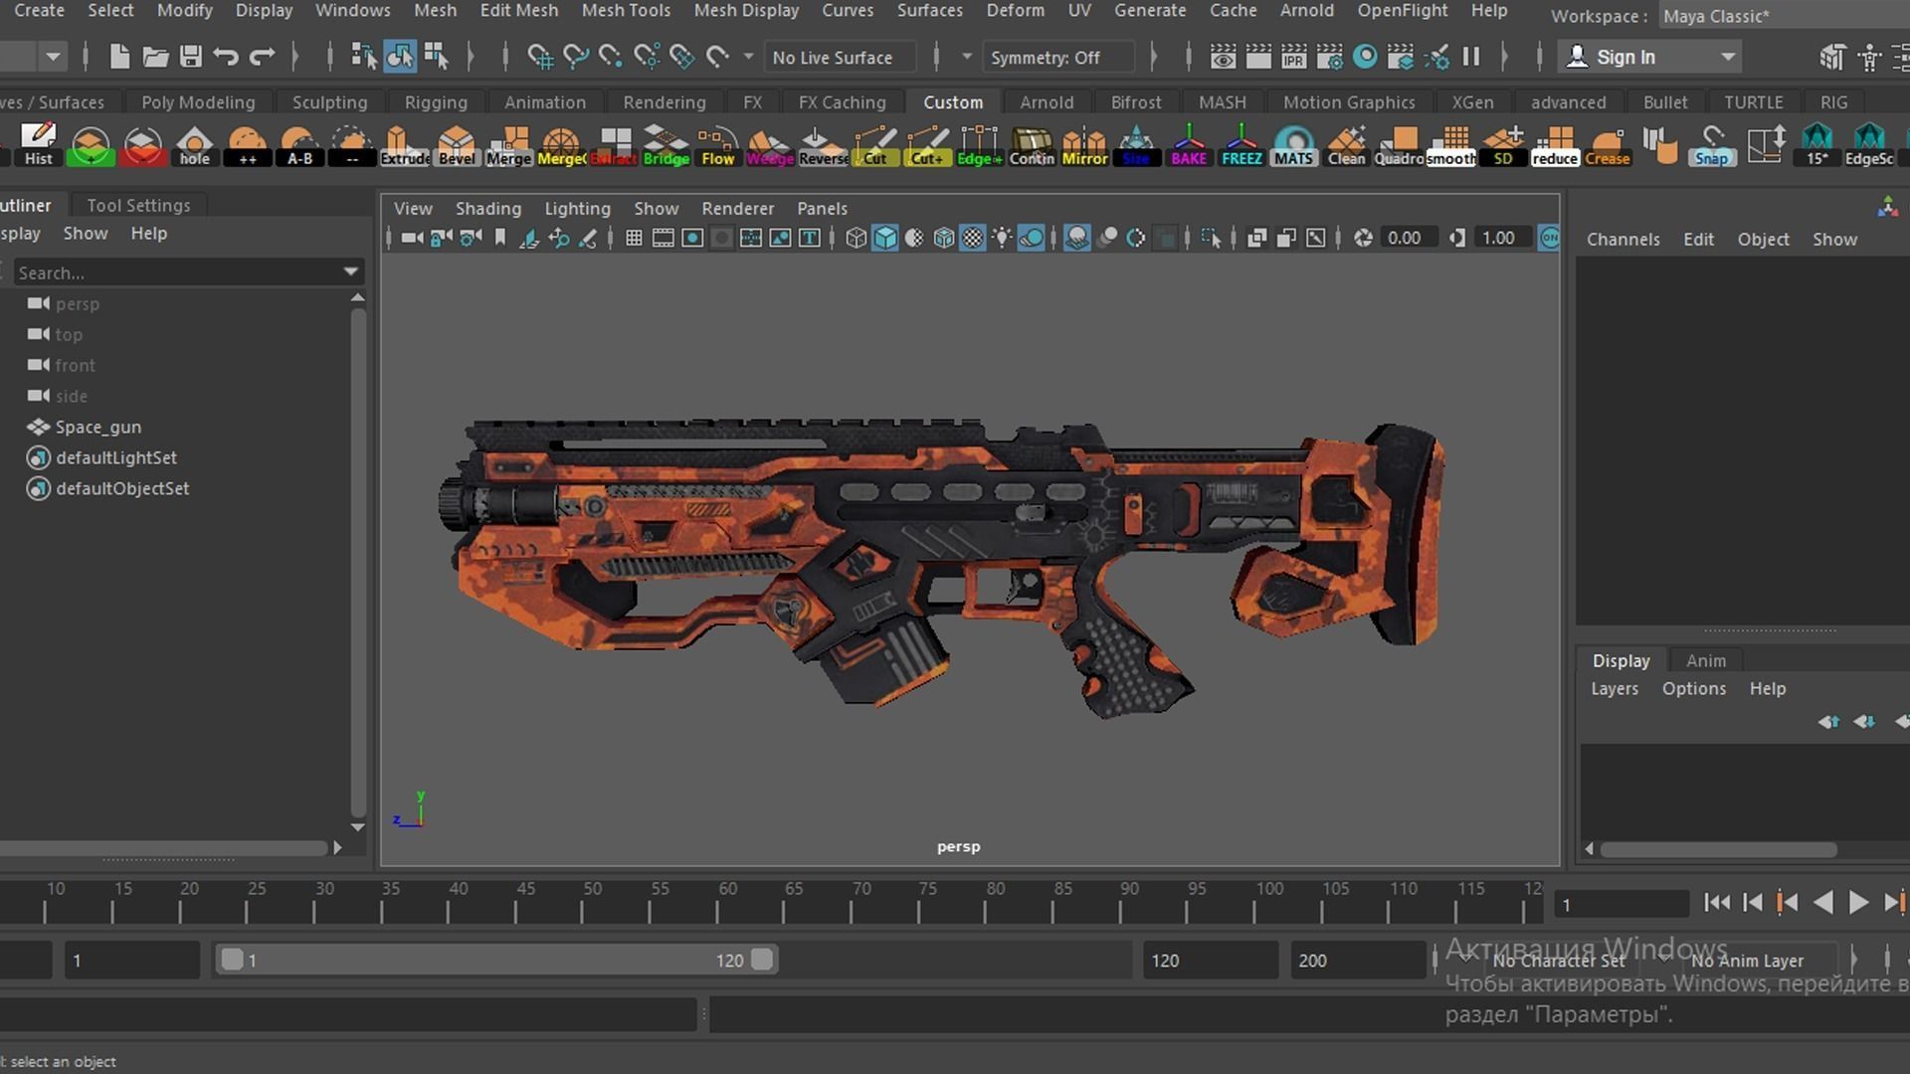Click the hole shelf icon

pyautogui.click(x=195, y=145)
